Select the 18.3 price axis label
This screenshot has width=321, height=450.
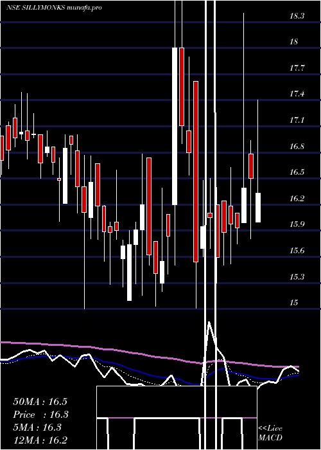[x=297, y=16]
